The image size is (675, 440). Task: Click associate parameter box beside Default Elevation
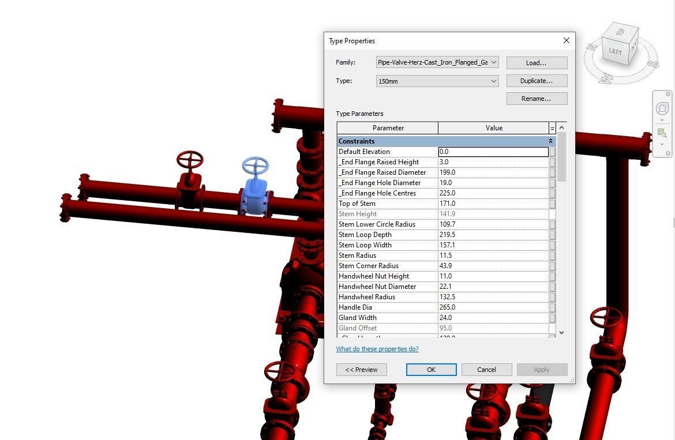coord(552,152)
